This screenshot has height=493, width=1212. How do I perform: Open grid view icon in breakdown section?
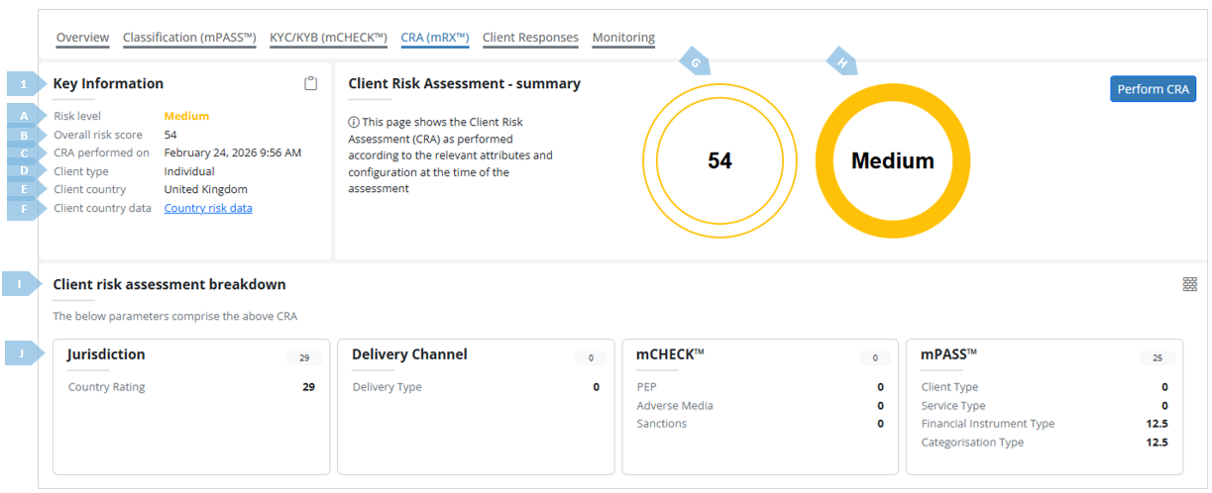click(1190, 284)
